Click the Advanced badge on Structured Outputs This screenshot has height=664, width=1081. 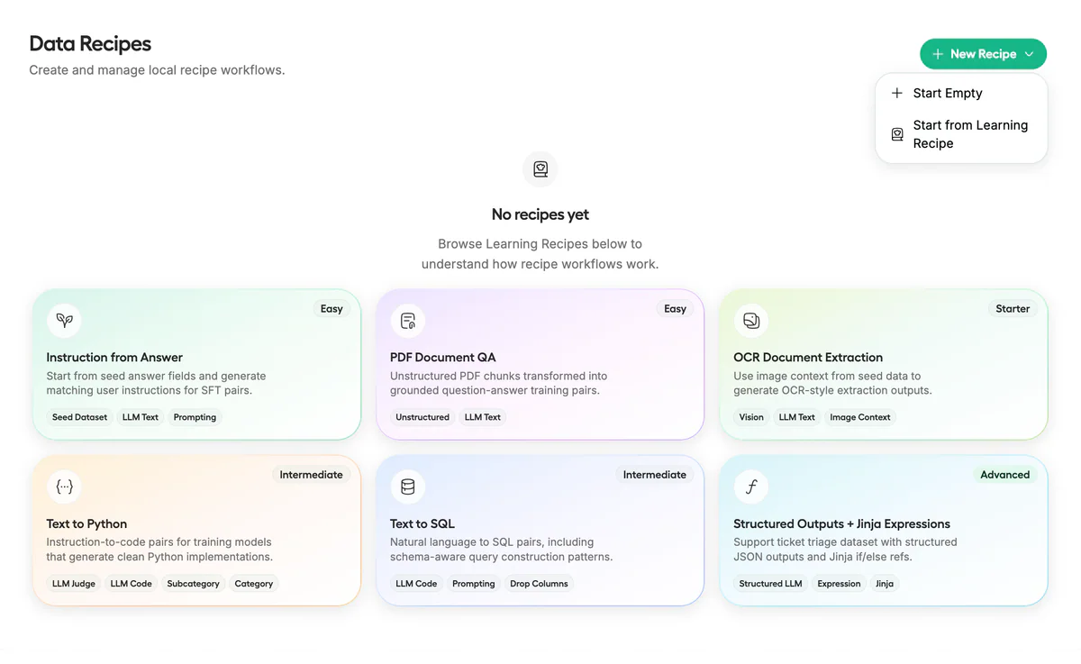click(1005, 475)
